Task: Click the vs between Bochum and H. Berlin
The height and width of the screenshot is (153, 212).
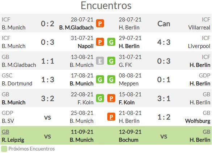Action: 164,136
